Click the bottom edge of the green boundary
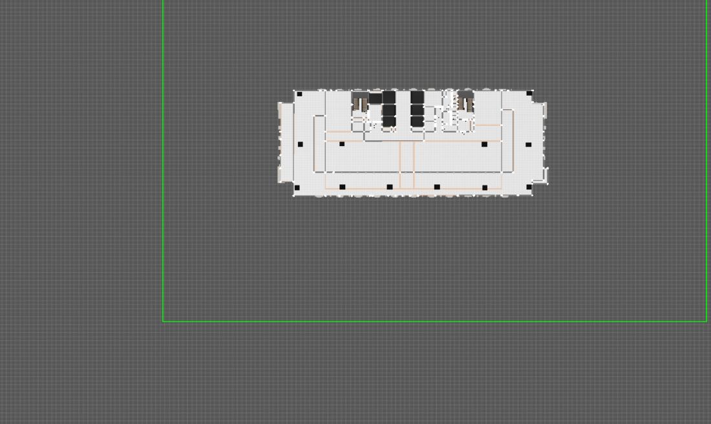Viewport: 711px width, 424px height. [433, 321]
